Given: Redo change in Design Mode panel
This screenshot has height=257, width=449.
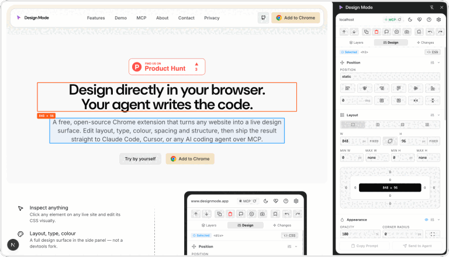Looking at the screenshot, I should point(440,32).
